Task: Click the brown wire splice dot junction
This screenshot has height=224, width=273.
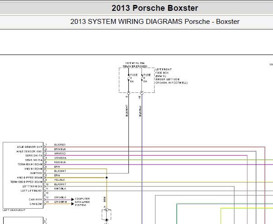Action: [107, 178]
